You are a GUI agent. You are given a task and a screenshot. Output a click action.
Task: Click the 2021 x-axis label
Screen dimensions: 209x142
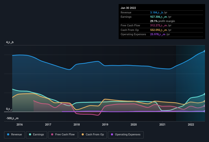pyautogui.click(x=162, y=125)
